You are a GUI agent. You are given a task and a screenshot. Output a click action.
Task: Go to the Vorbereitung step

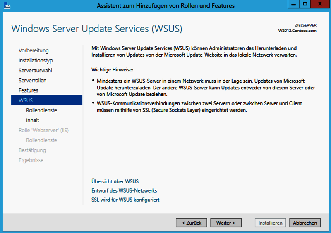[x=34, y=50]
